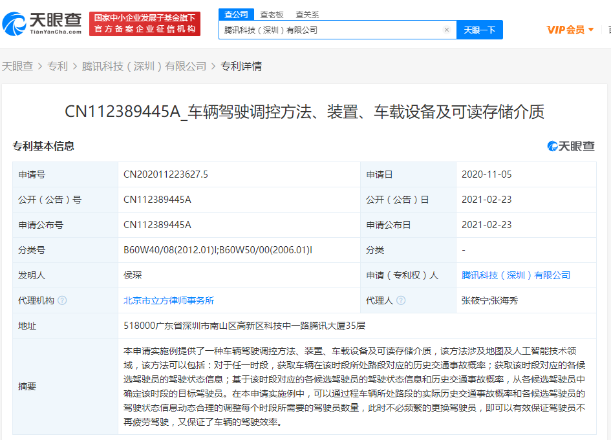Image resolution: width=611 pixels, height=440 pixels.
Task: Open 腾讯科技（深圳）有限公司 breadcrumb link
Action: (x=144, y=66)
